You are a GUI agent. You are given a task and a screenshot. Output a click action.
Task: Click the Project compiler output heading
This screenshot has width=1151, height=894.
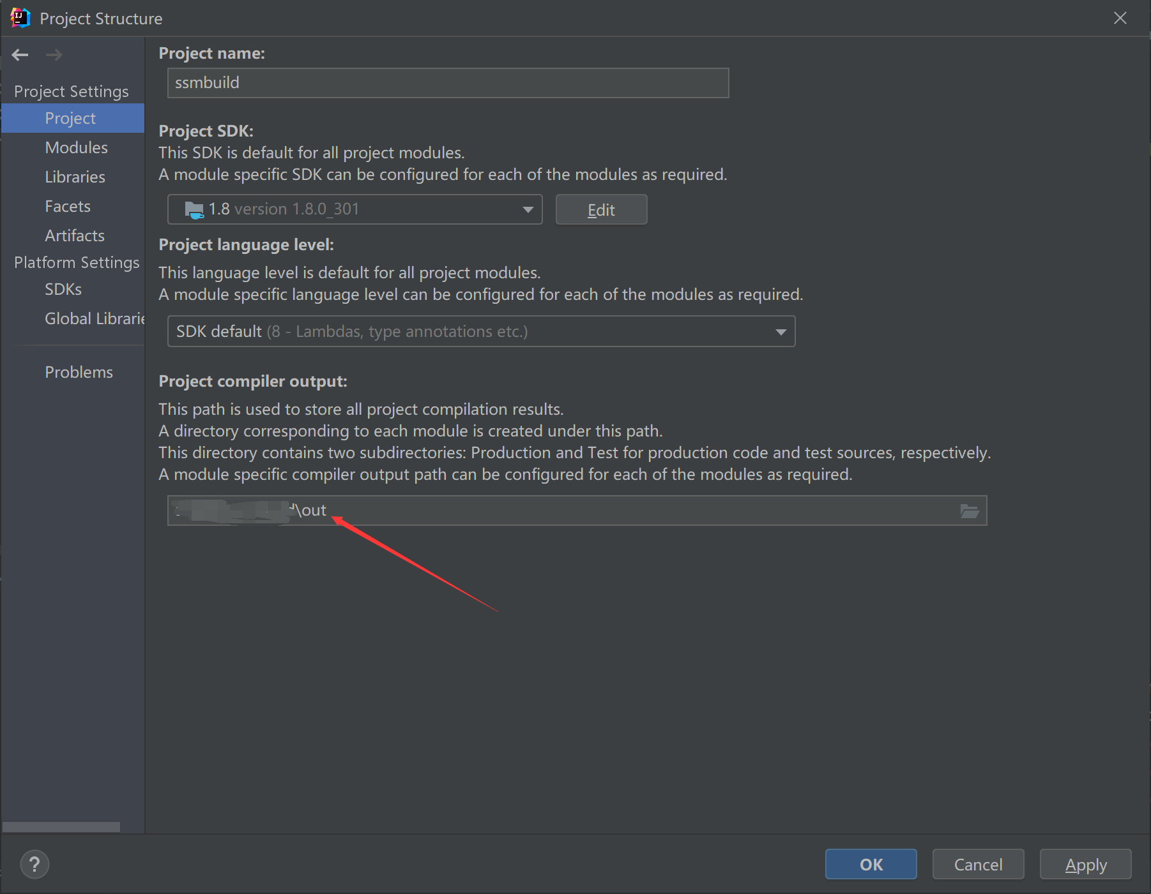[253, 381]
